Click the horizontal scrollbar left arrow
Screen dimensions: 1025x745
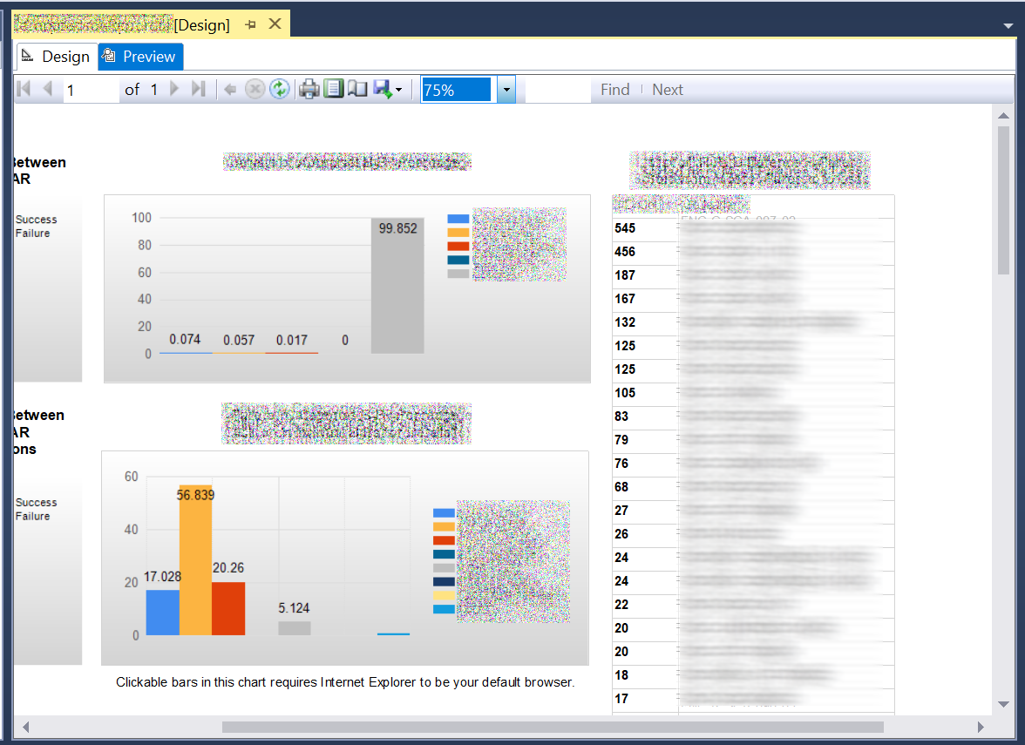25,727
